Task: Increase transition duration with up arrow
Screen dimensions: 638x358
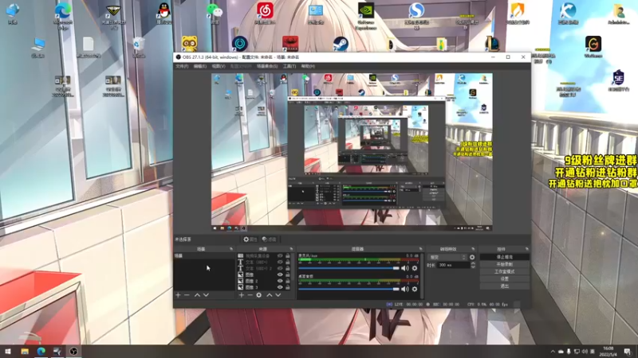Action: click(473, 263)
